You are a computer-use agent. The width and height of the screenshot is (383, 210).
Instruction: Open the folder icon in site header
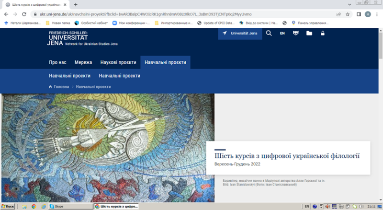[309, 33]
